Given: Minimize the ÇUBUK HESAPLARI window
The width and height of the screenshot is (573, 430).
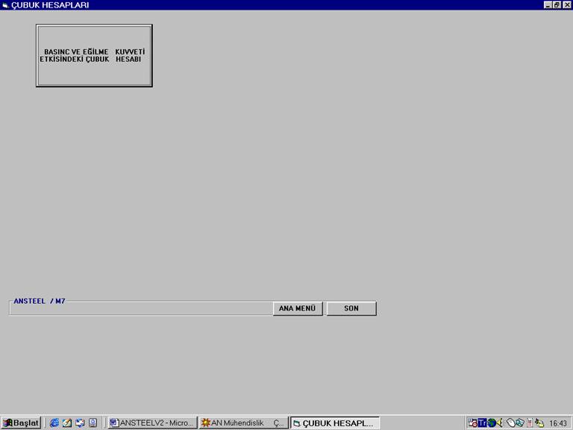Looking at the screenshot, I should 548,5.
